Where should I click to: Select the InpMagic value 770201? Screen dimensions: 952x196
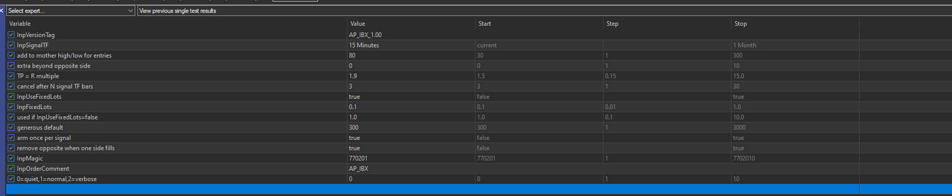(x=411, y=158)
